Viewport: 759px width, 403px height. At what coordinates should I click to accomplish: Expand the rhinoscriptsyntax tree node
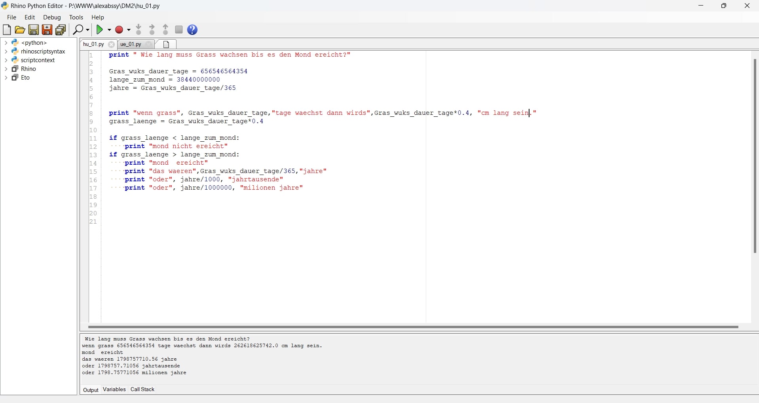tap(6, 51)
